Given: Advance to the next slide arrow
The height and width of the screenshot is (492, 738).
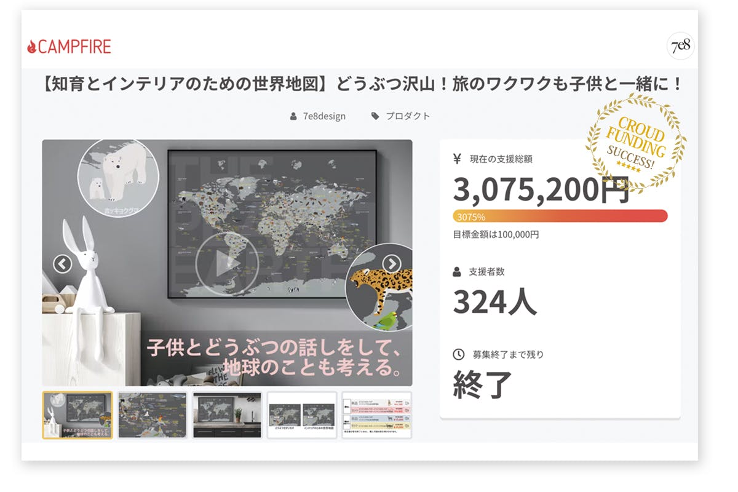Looking at the screenshot, I should point(392,264).
